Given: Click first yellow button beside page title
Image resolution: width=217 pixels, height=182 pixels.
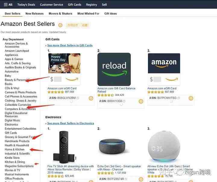Looking at the screenshot, I should [73, 25].
